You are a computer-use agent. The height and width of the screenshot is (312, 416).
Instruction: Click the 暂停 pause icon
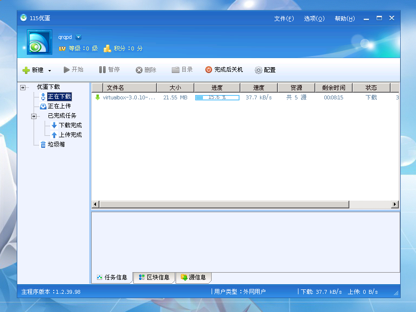click(102, 70)
